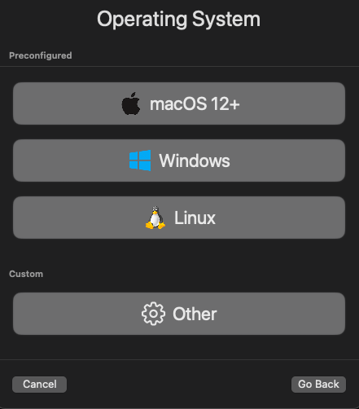Image resolution: width=359 pixels, height=409 pixels.
Task: Click the "Other" text label
Action: point(195,314)
